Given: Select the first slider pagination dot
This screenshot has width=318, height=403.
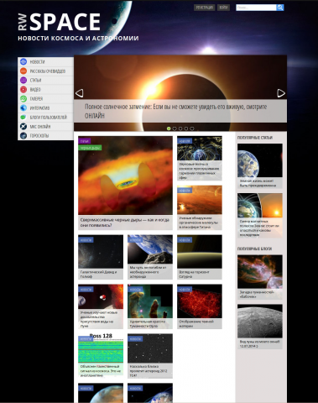Looking at the screenshot, I should [169, 128].
